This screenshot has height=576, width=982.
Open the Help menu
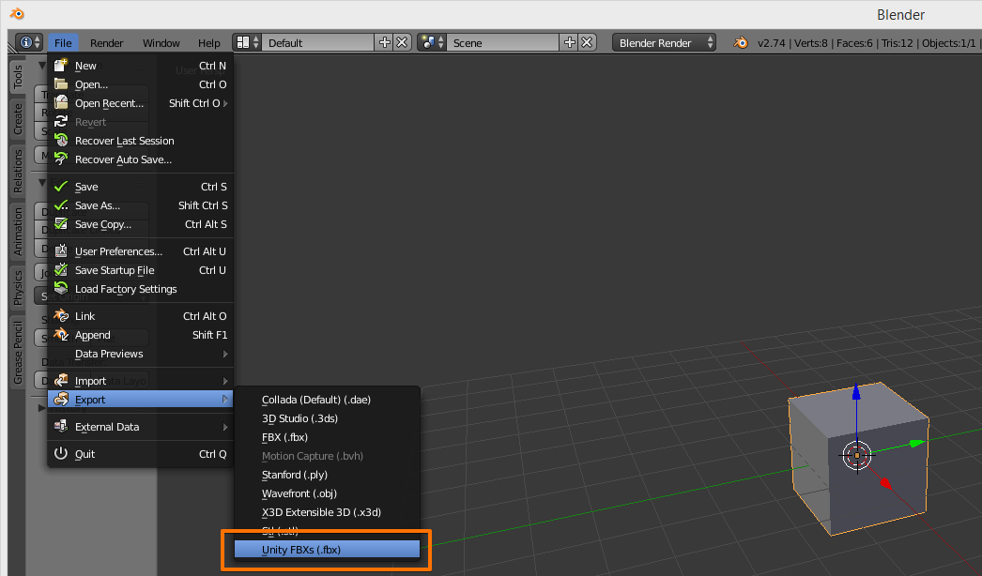(209, 42)
